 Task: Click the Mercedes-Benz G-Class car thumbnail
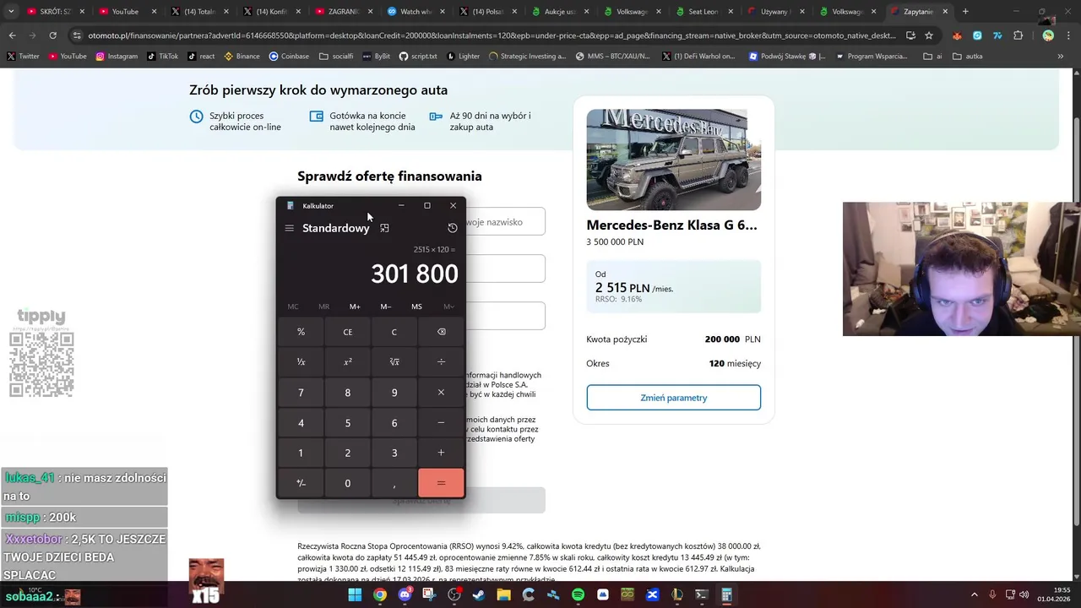(674, 160)
